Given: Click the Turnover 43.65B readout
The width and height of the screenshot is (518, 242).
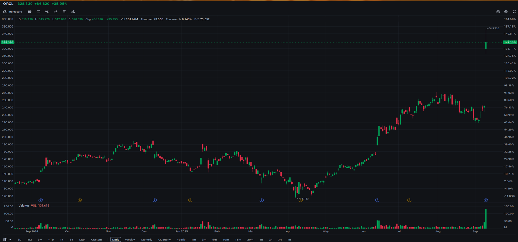Looking at the screenshot, I should coord(152,19).
